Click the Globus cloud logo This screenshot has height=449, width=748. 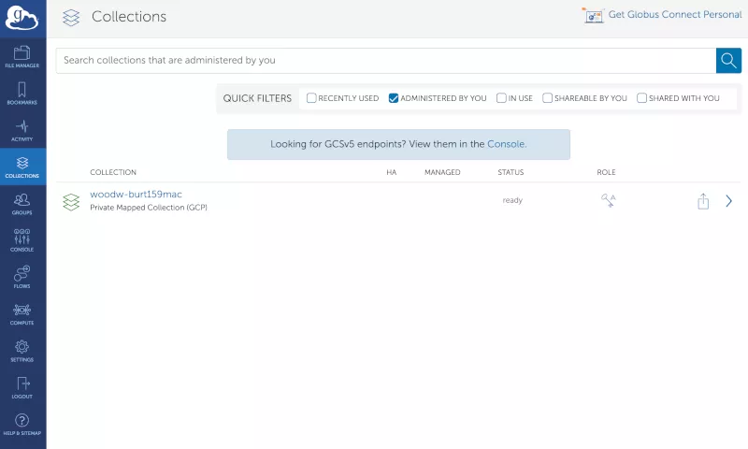[22, 18]
